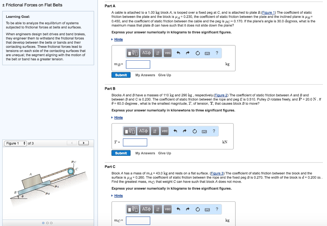Open the Figure selector dropdown

[16, 143]
